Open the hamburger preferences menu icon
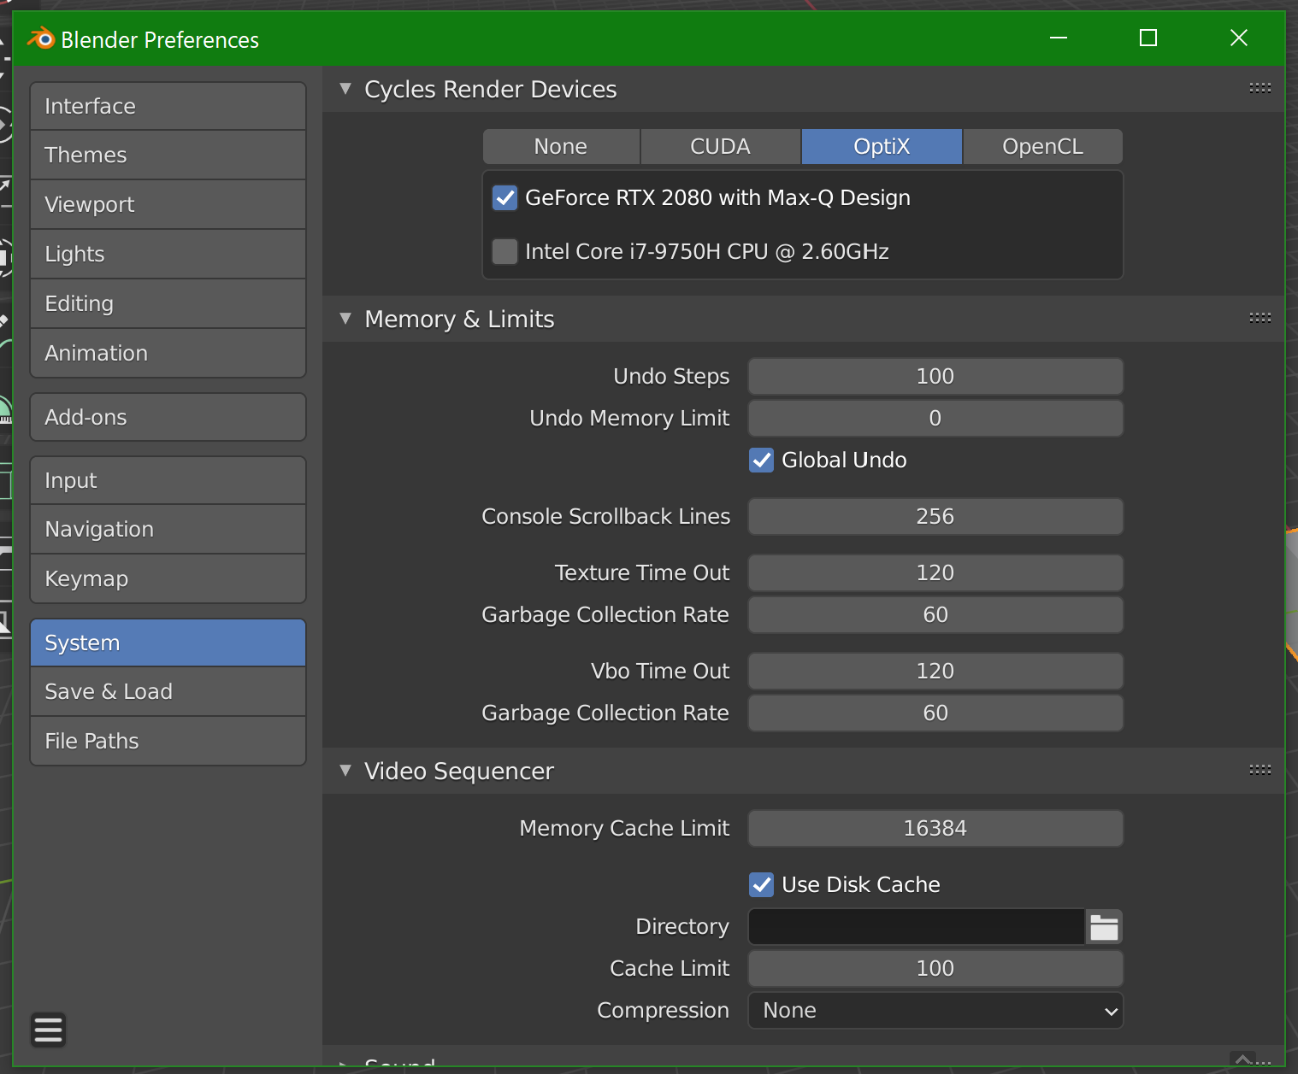 pyautogui.click(x=48, y=1030)
